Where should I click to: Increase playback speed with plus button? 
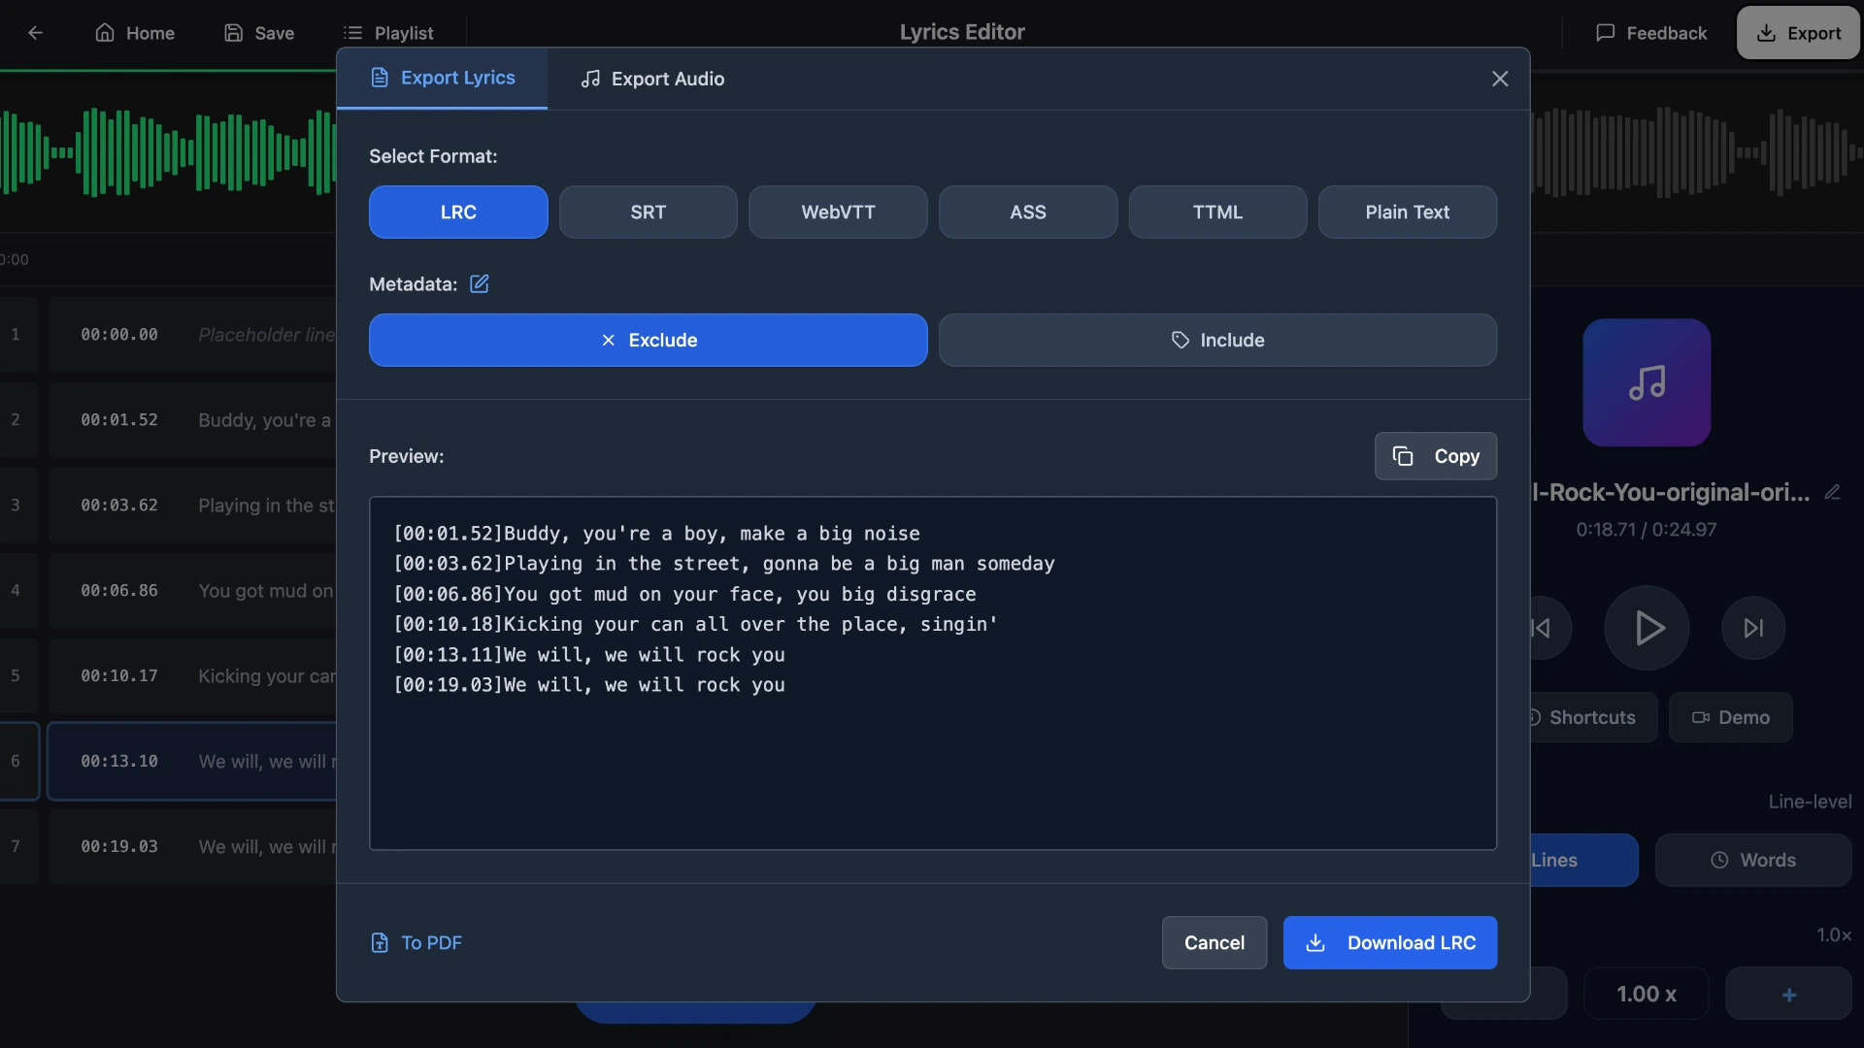click(1789, 994)
